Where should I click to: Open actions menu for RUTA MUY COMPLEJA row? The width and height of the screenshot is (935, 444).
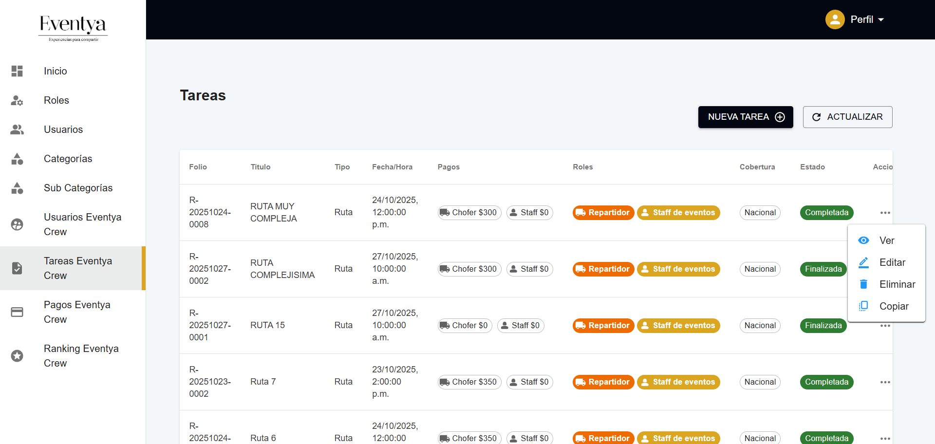885,213
